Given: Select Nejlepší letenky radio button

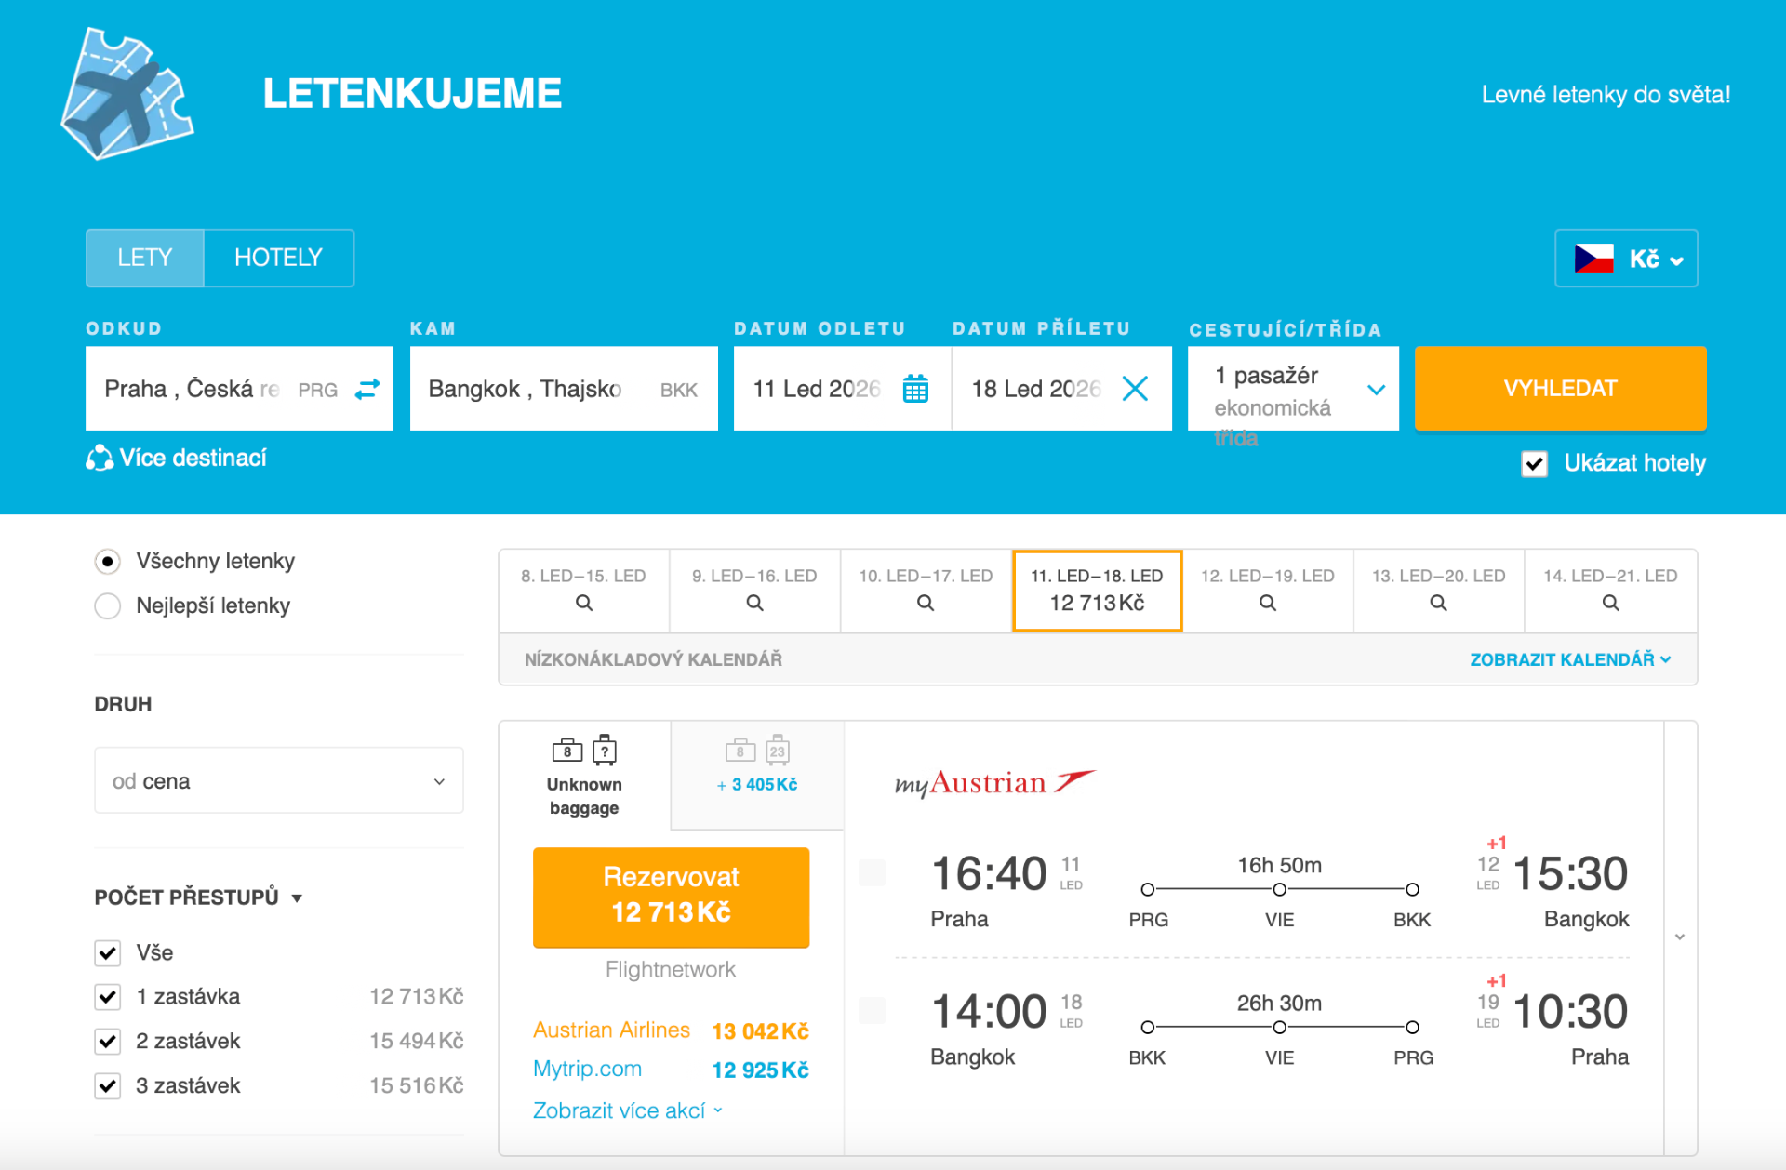Looking at the screenshot, I should [x=108, y=605].
